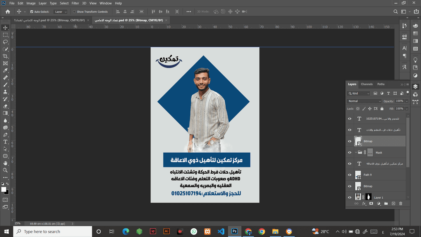
Task: Hide the selected Bitmap layer
Action: [349, 141]
